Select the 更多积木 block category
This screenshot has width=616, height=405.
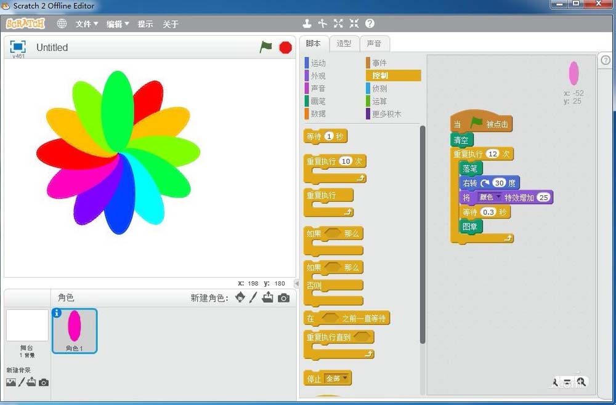click(384, 114)
